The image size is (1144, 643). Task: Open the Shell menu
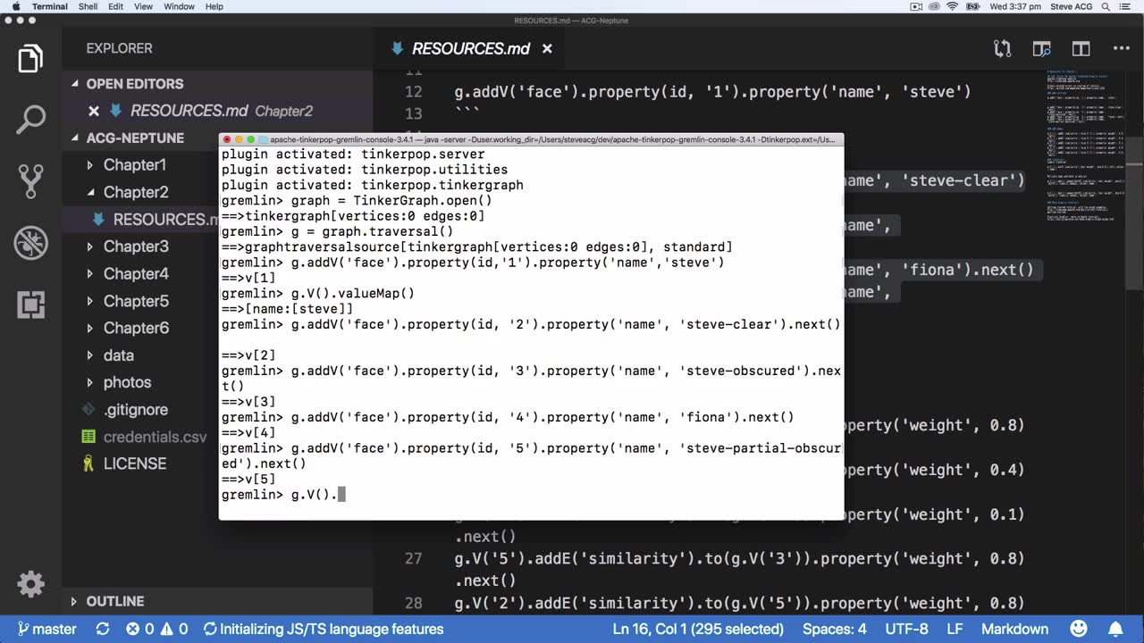[x=88, y=6]
